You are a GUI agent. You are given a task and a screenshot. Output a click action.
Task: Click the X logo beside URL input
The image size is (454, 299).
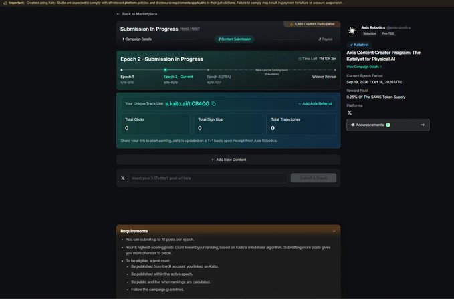coord(123,178)
